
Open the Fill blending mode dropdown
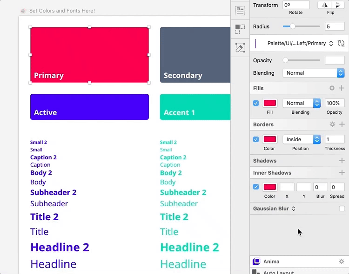tap(302, 103)
